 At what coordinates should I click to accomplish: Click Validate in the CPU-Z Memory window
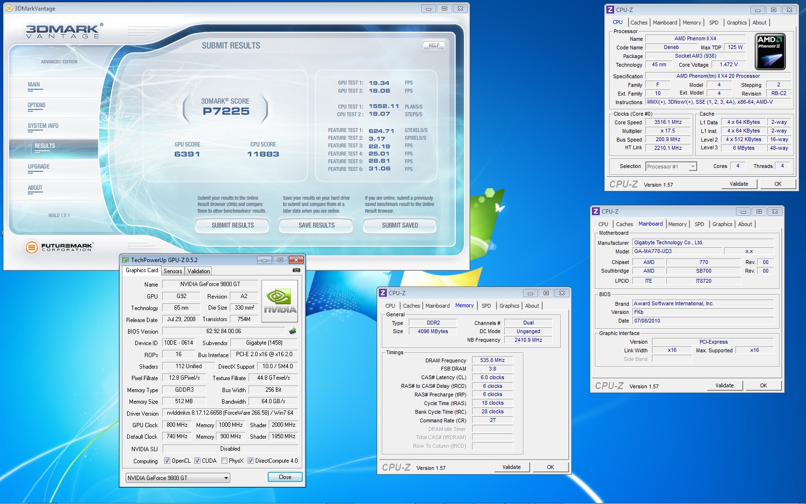511,467
